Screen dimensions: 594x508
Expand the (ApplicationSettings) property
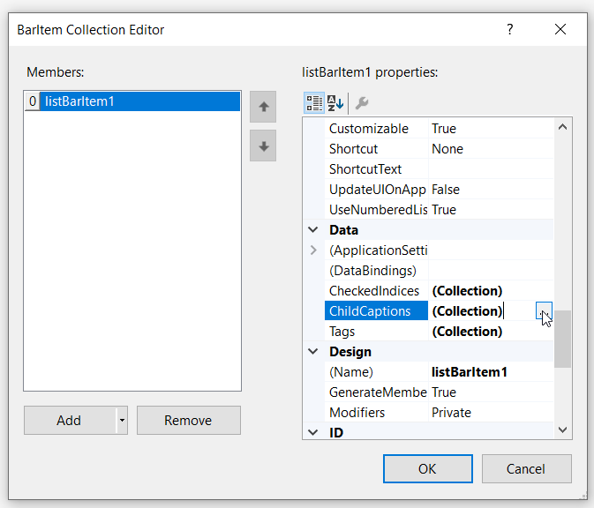coord(313,250)
